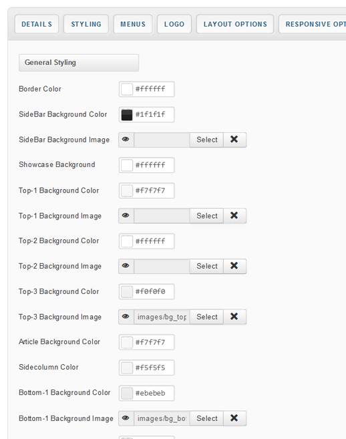This screenshot has height=439, width=346.
Task: Clear the Top-1 Background Image with X
Action: tap(234, 216)
